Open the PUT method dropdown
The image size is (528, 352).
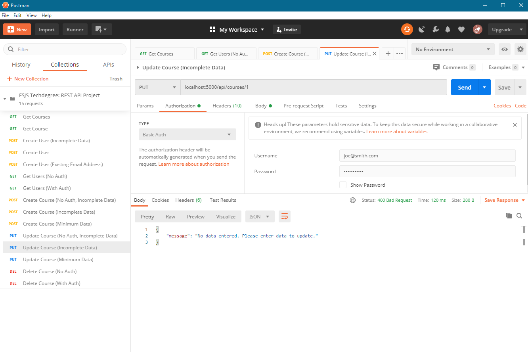(x=157, y=87)
